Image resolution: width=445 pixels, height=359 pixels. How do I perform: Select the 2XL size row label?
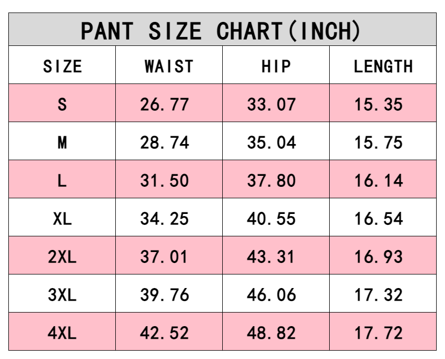click(62, 257)
